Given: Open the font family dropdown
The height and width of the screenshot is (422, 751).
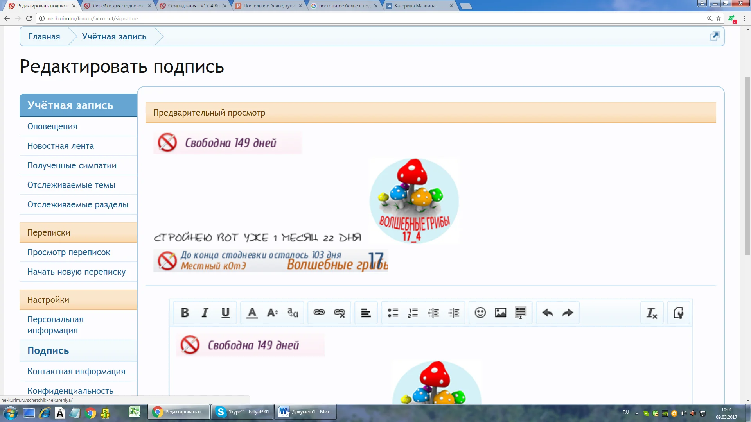Looking at the screenshot, I should click(x=293, y=313).
